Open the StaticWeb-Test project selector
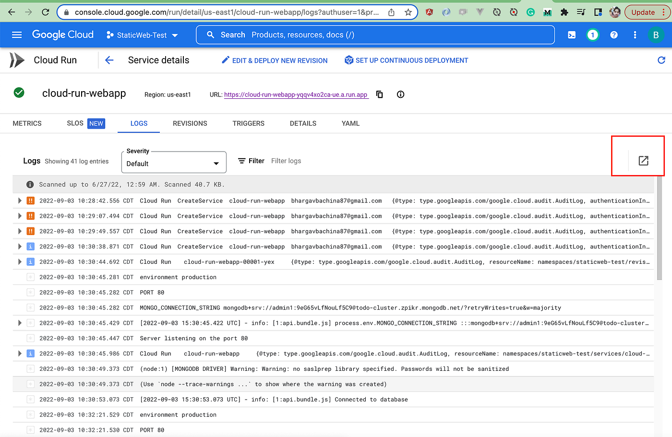This screenshot has width=672, height=437. 141,35
